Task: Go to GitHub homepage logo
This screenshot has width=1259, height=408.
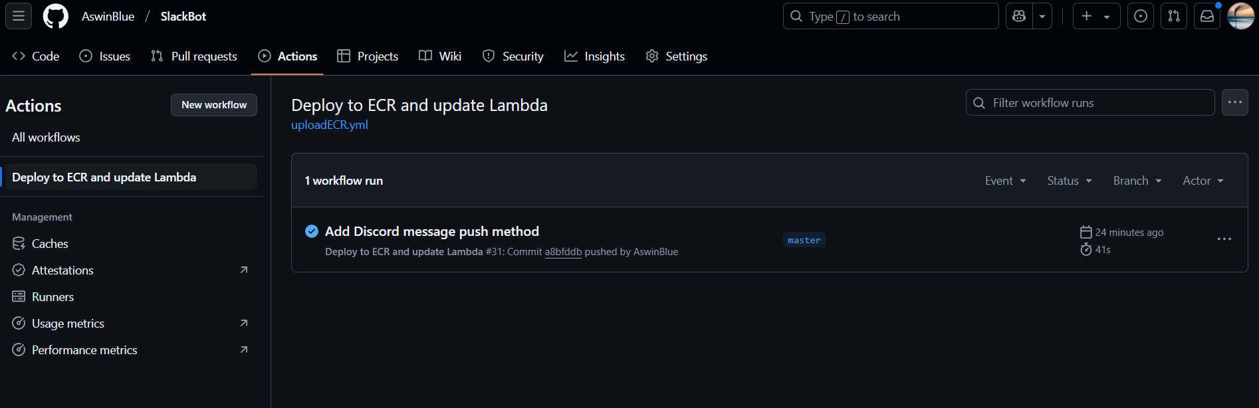Action: (56, 16)
